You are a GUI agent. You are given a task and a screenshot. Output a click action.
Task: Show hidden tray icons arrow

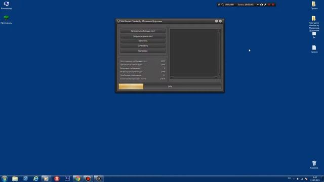(294, 179)
